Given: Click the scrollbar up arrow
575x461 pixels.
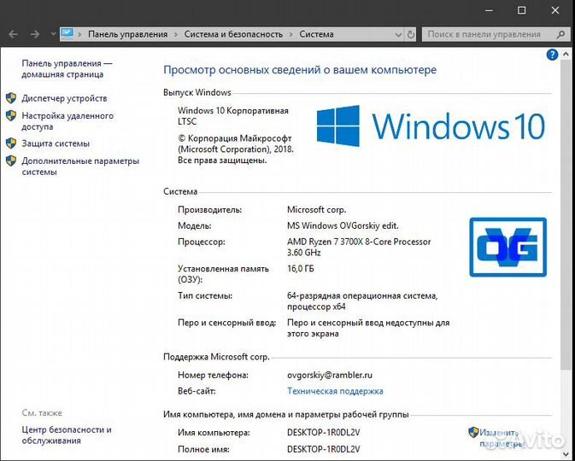Looking at the screenshot, I should pyautogui.click(x=566, y=55).
